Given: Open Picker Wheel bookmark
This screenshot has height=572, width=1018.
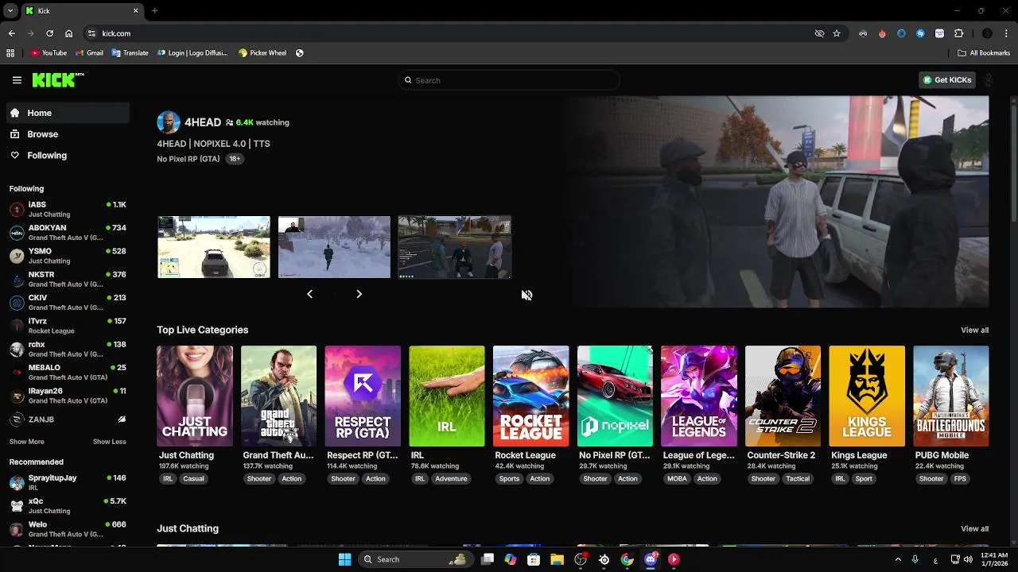Looking at the screenshot, I should click(x=263, y=53).
